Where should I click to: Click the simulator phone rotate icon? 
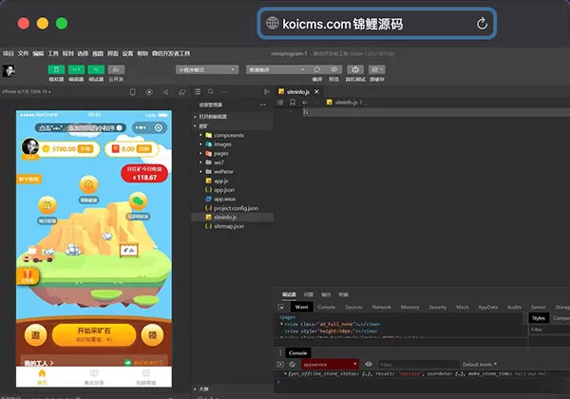pos(133,92)
